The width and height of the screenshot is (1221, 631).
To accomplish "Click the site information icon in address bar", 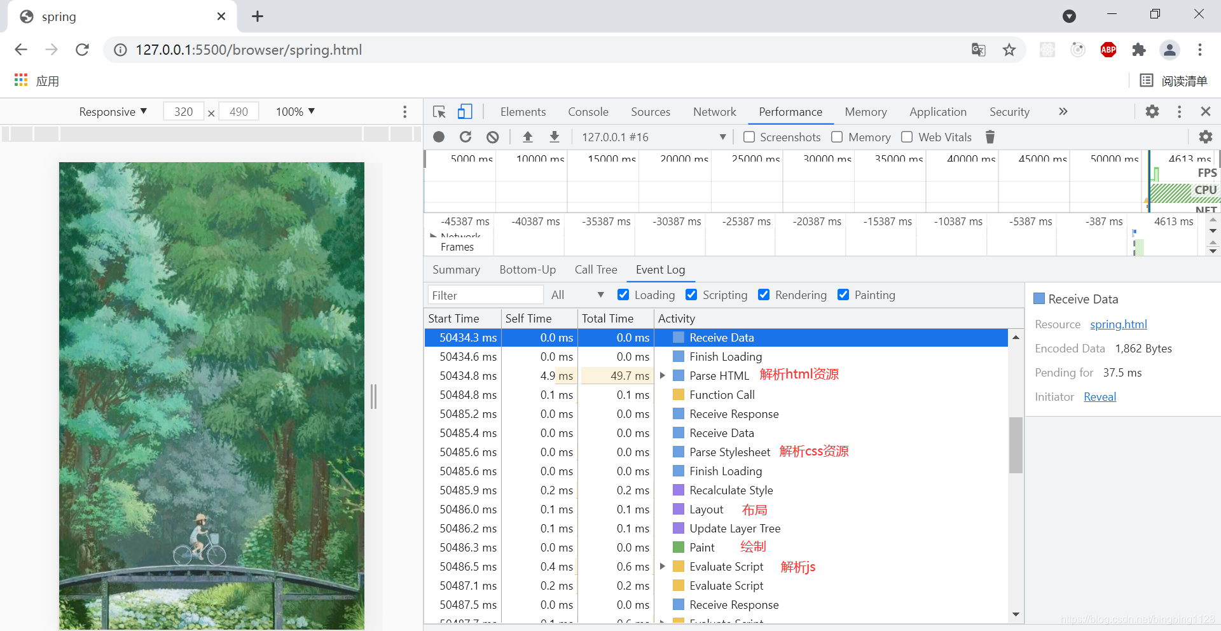I will (120, 50).
